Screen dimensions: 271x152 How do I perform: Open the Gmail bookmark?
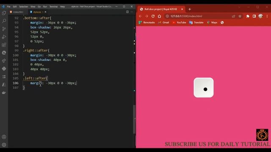(163, 22)
